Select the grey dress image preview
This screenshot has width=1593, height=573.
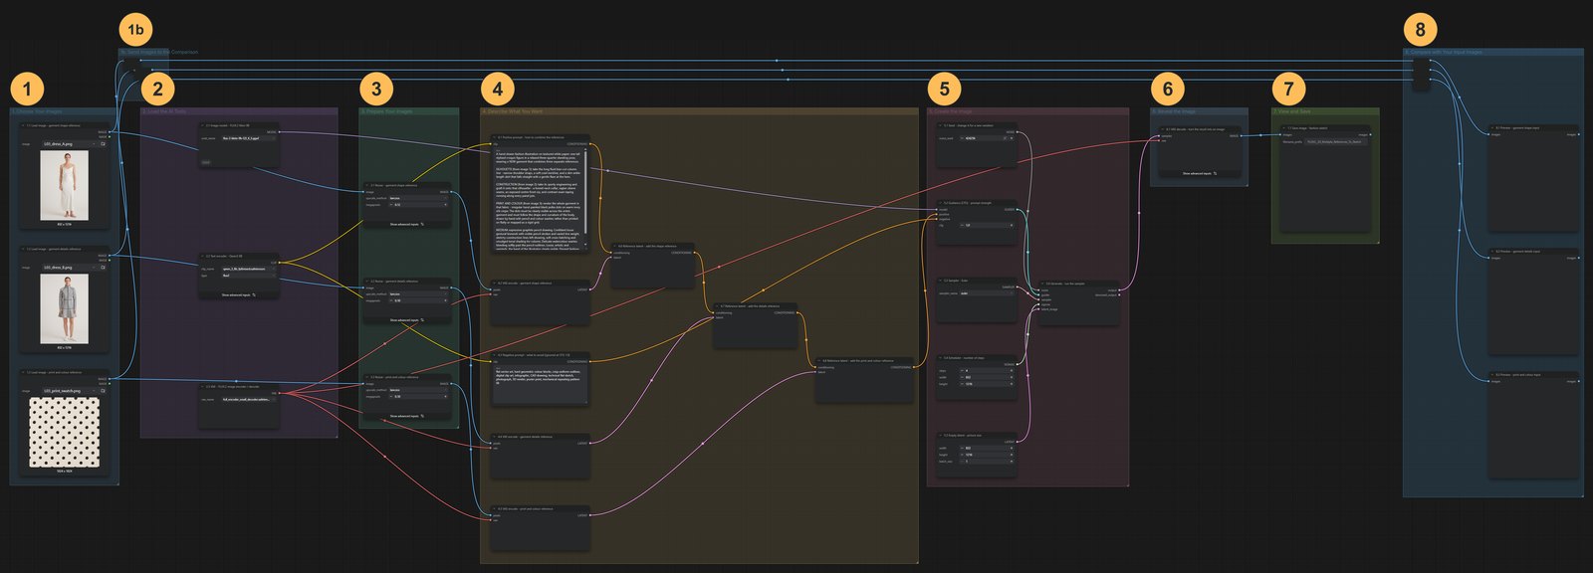pyautogui.click(x=64, y=309)
